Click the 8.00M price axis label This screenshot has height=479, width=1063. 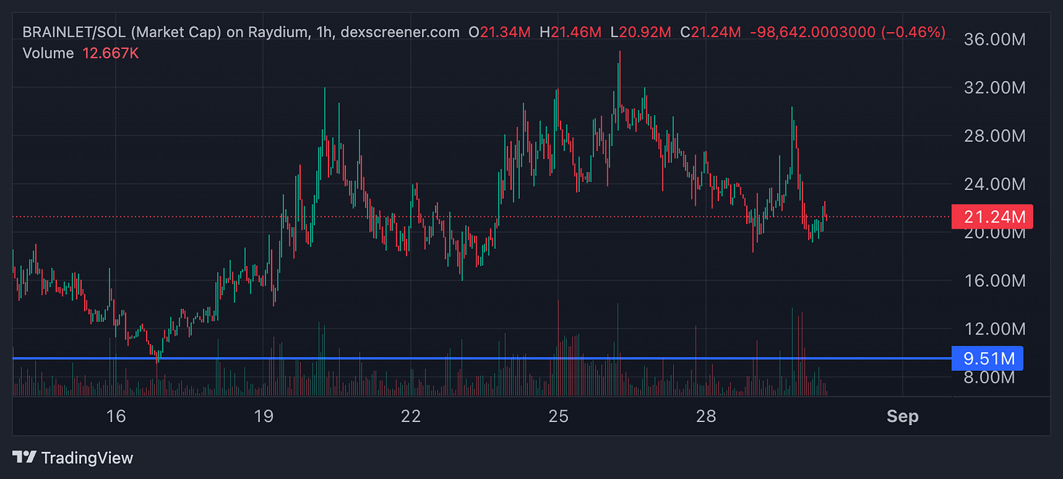tap(989, 378)
